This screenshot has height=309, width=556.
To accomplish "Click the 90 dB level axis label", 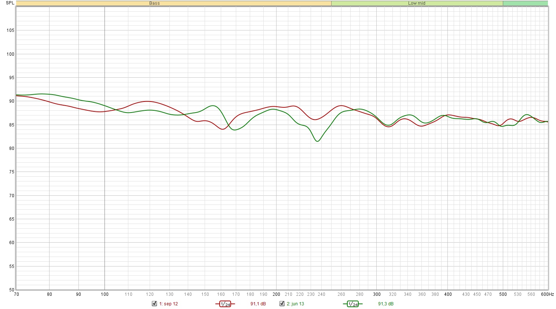I will point(12,101).
